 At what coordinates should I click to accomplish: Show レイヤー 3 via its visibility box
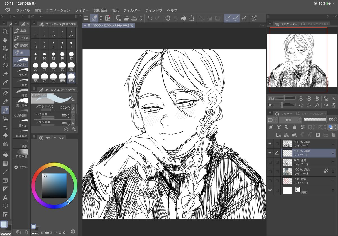[x=270, y=171]
